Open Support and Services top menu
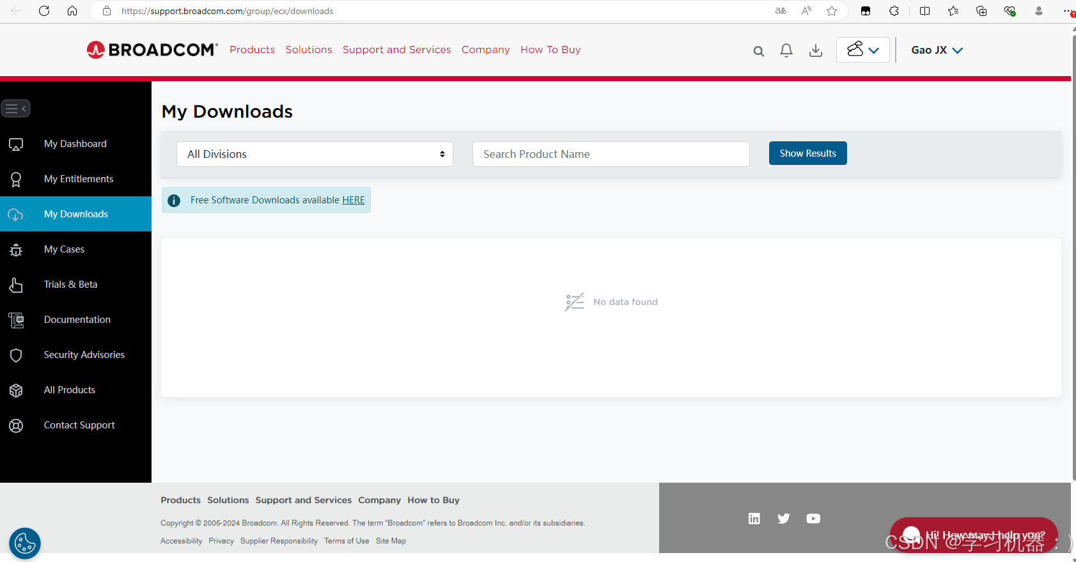 point(396,50)
